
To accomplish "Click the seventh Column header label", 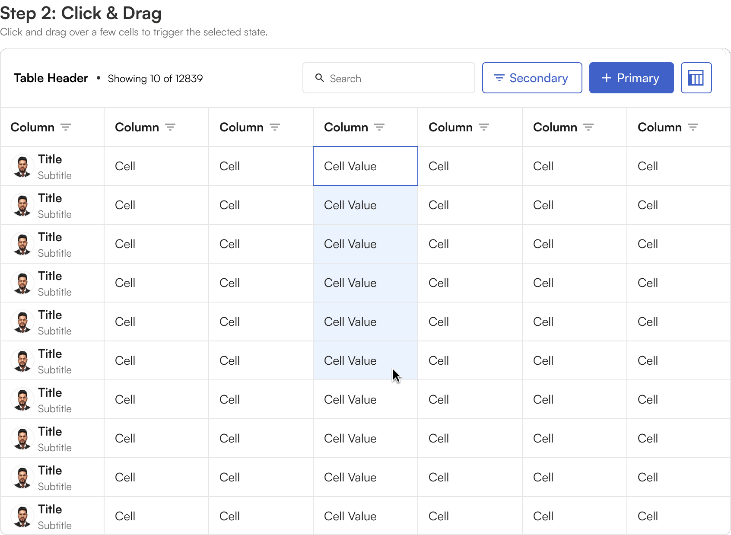I will [660, 127].
